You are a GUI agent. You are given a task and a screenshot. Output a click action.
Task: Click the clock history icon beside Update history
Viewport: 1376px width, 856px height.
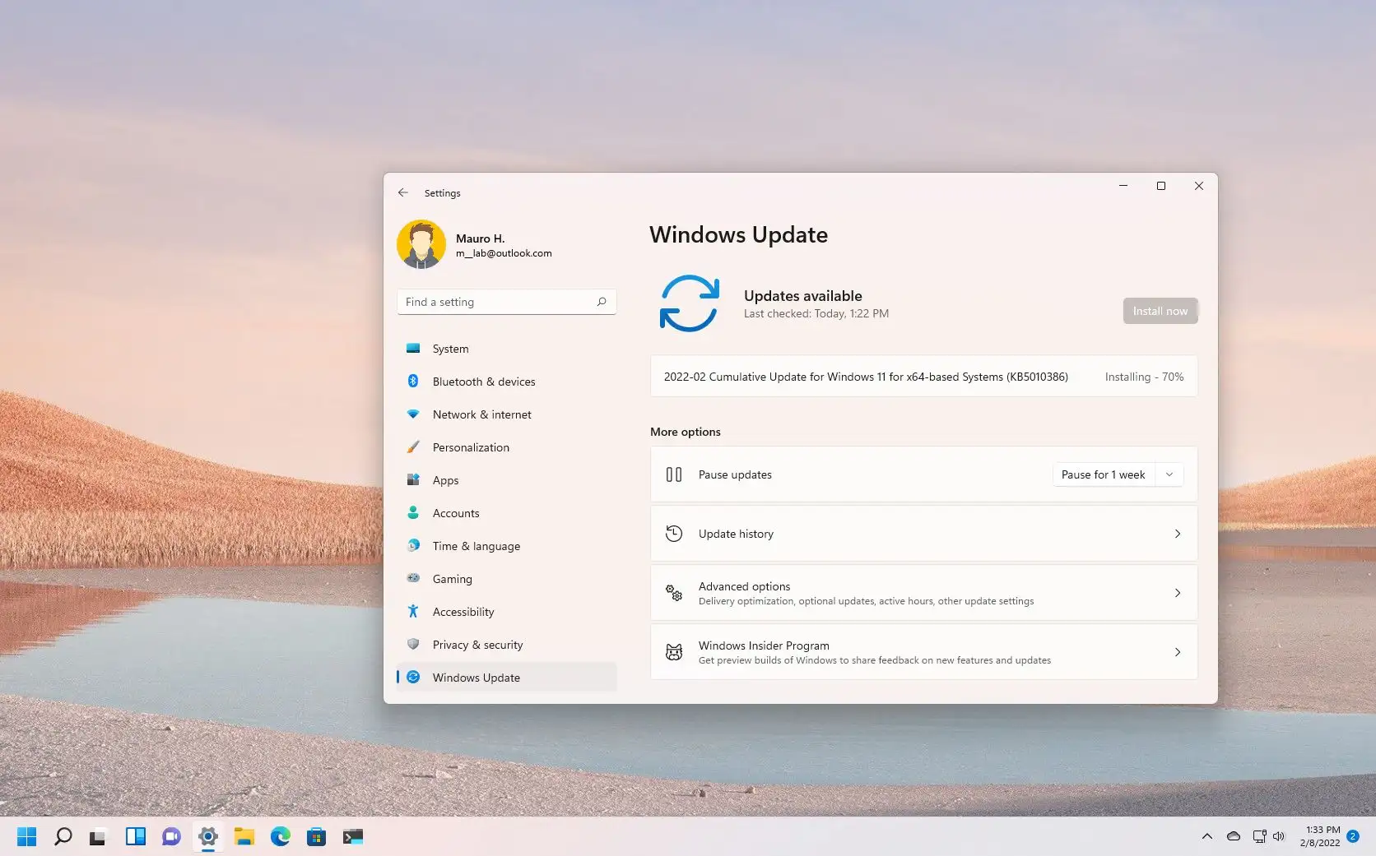point(674,534)
